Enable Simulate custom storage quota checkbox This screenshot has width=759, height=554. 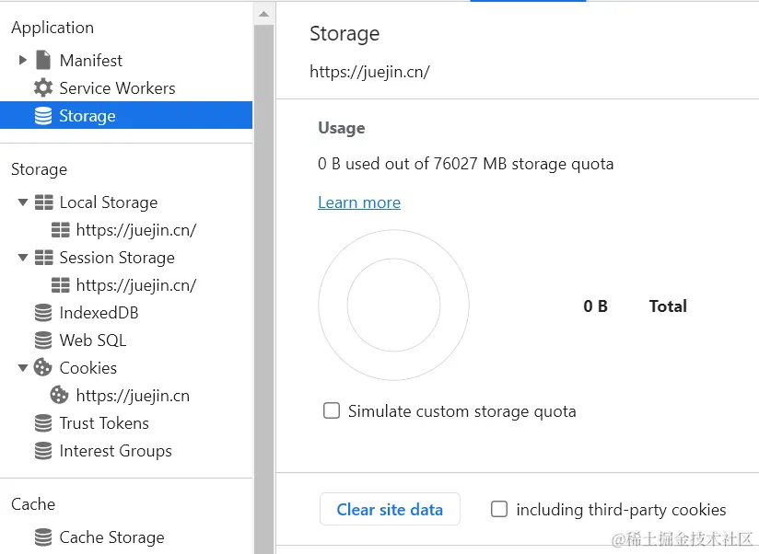tap(332, 410)
